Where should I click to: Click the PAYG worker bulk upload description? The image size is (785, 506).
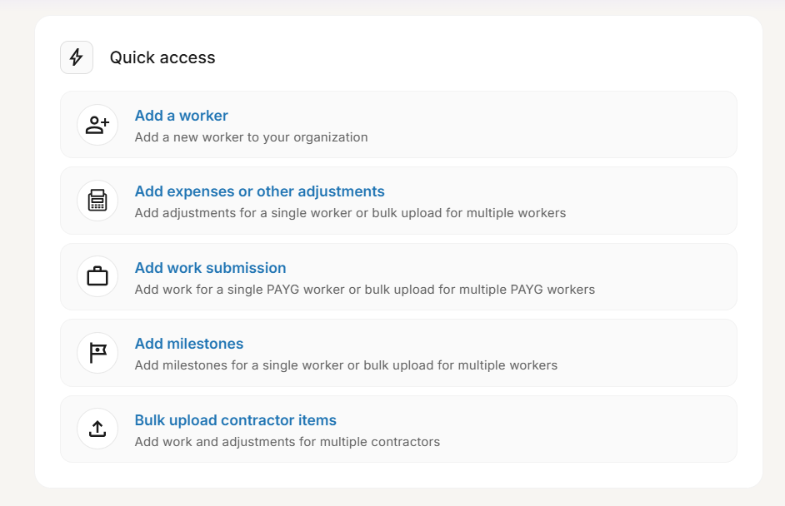click(x=364, y=290)
